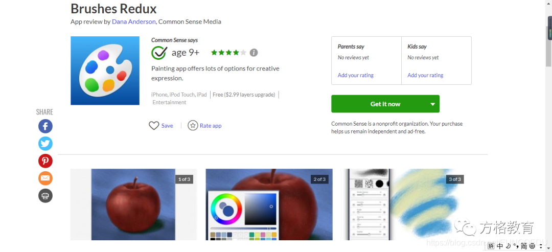
Task: Open color picker screenshot 2 of 3
Action: click(269, 204)
